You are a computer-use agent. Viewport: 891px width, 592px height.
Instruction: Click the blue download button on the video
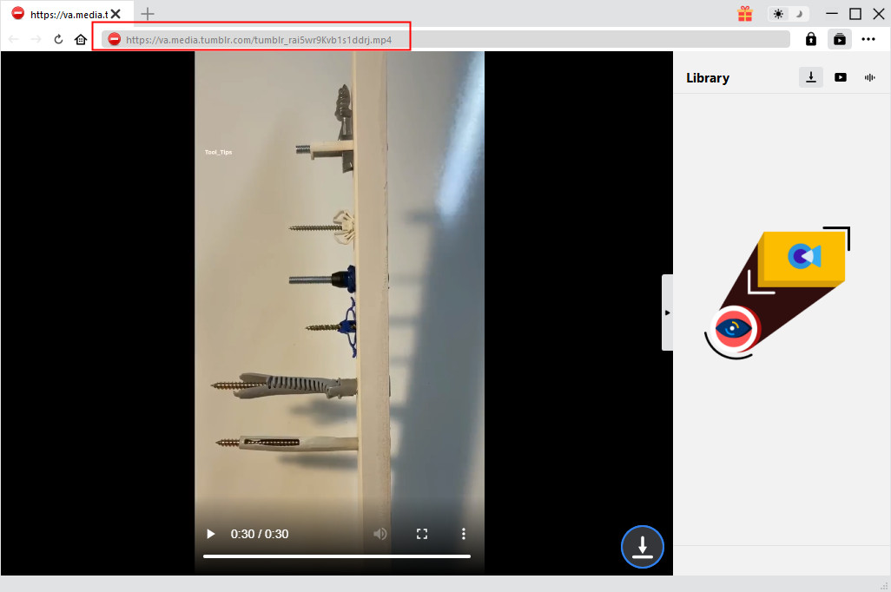click(642, 547)
